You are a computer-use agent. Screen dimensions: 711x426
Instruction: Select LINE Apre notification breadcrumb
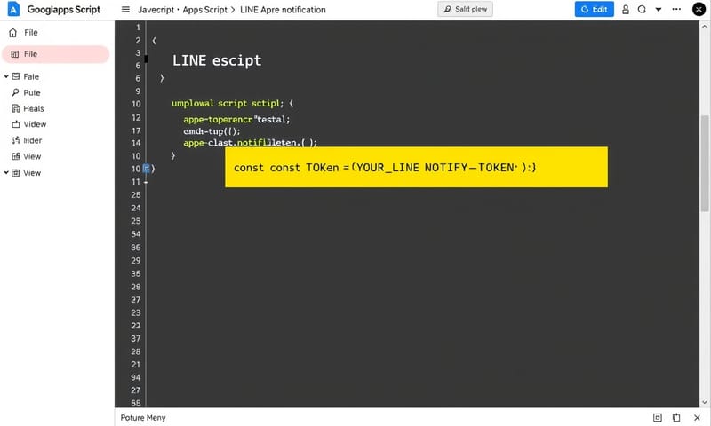[283, 10]
